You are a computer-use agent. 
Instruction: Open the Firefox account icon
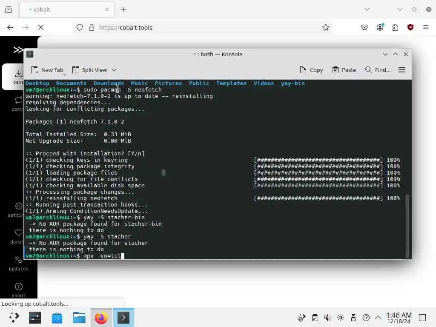tap(380, 27)
